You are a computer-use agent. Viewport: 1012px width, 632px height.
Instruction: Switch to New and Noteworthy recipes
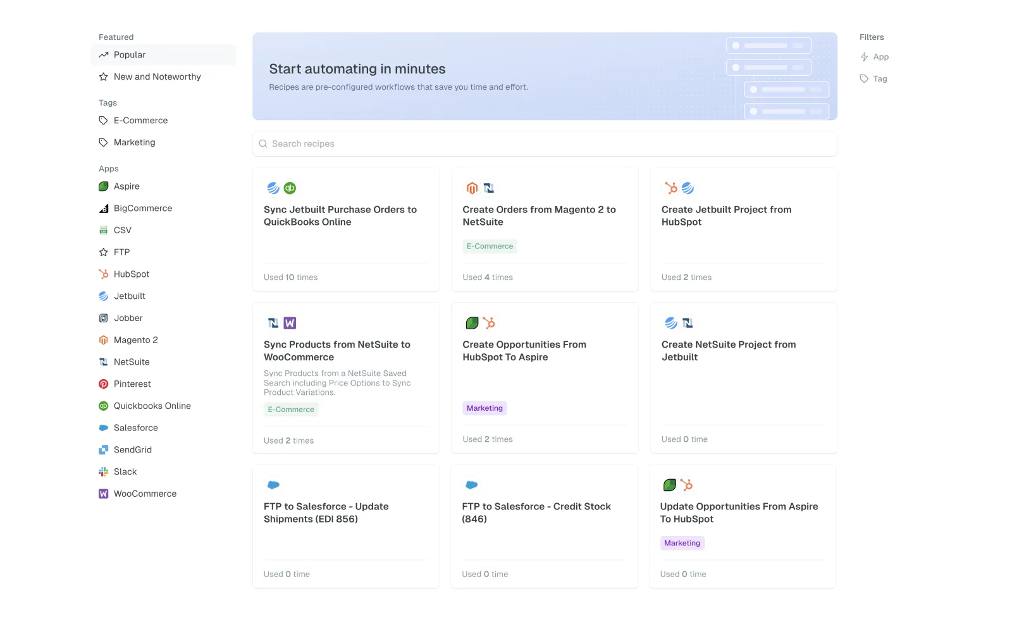157,77
